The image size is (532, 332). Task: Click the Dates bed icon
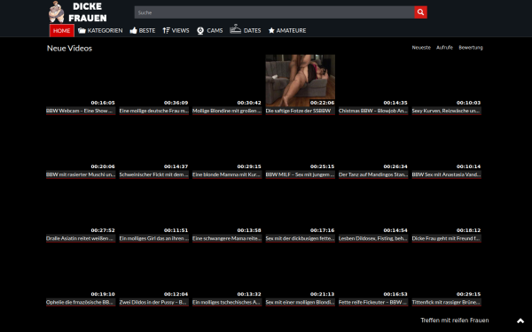click(x=235, y=29)
